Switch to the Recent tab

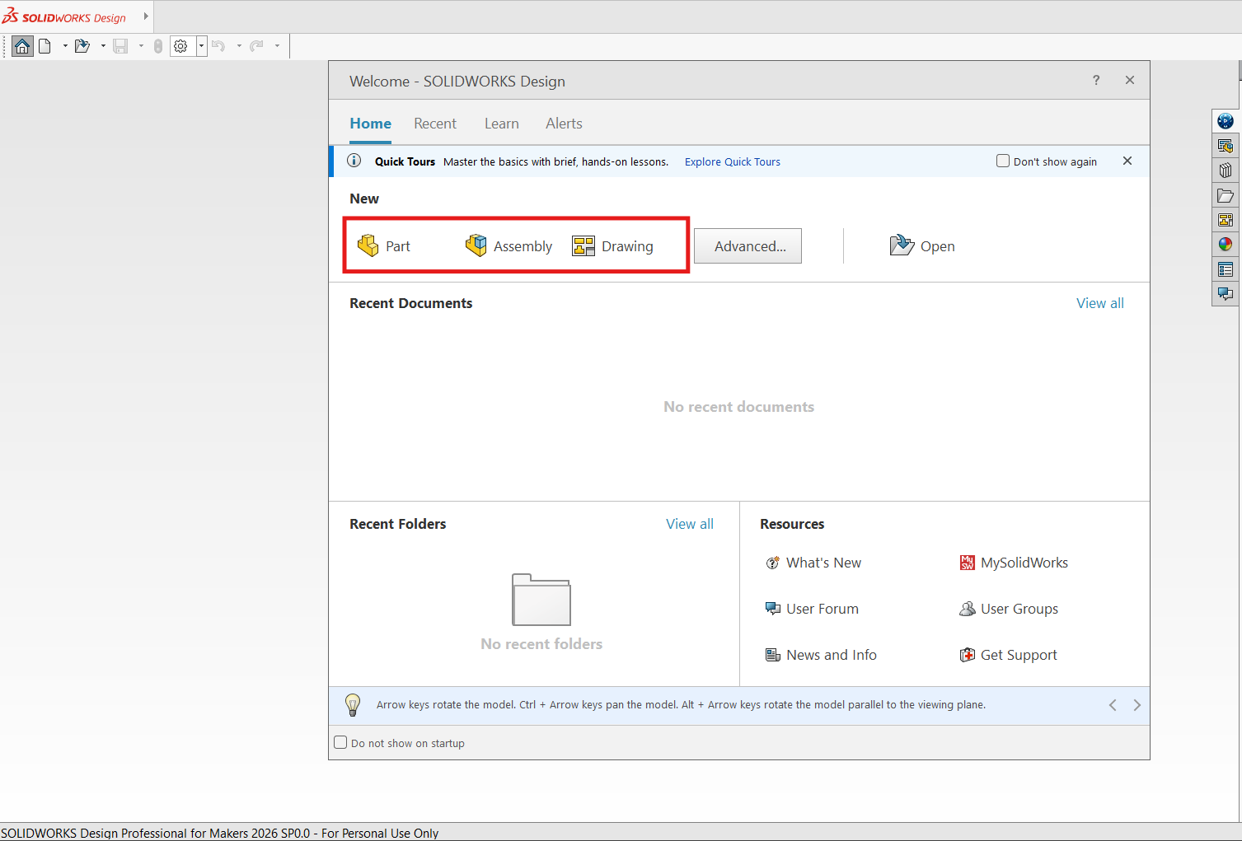(x=435, y=124)
